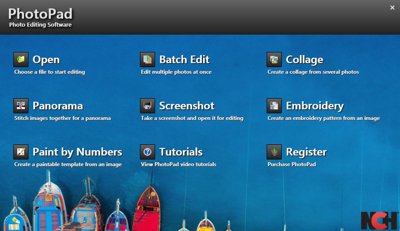The height and width of the screenshot is (231, 400).
Task: Click 'Create a paintable template from an image'
Action: (68, 164)
